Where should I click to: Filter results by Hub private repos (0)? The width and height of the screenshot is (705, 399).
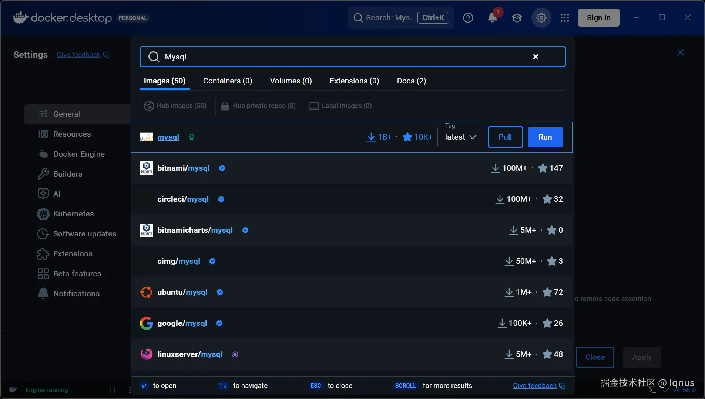pos(258,106)
